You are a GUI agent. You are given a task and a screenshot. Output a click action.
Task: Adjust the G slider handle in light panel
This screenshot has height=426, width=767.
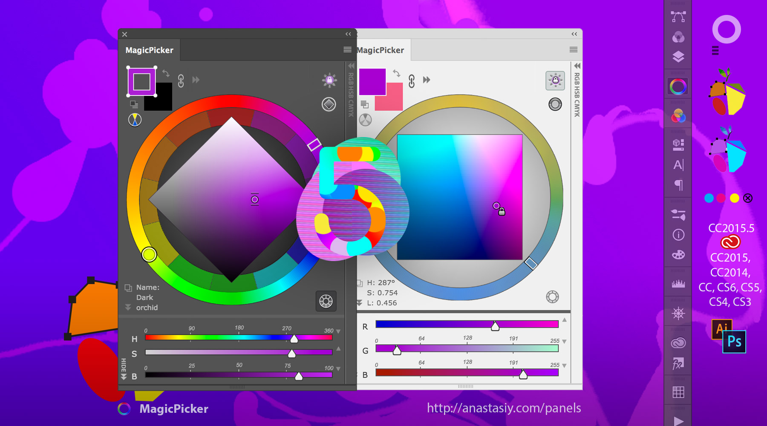[x=397, y=350]
